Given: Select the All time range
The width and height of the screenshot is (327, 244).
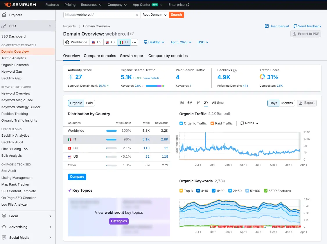Looking at the screenshot, I should click(x=218, y=103).
